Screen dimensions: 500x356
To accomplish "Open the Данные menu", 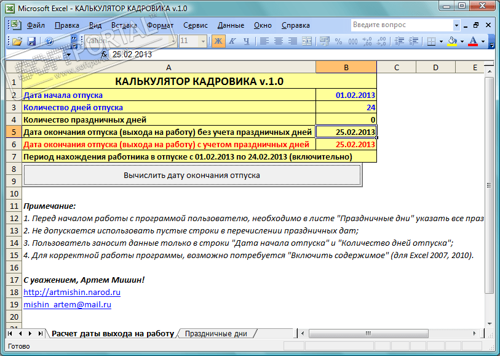I will pyautogui.click(x=231, y=25).
